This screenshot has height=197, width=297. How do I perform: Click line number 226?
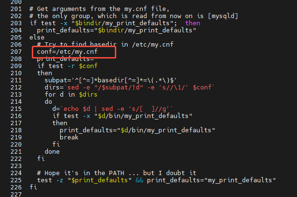[x=16, y=187]
